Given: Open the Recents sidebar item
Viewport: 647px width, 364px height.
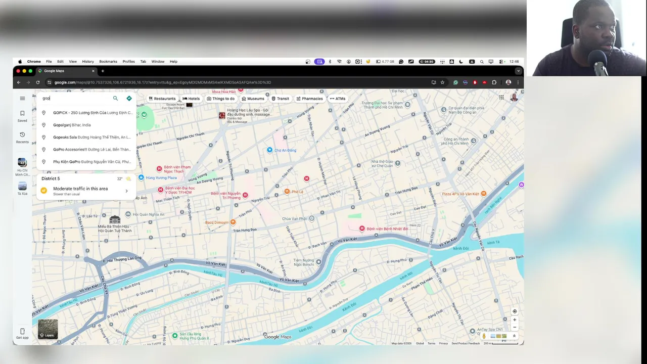Looking at the screenshot, I should [x=22, y=137].
